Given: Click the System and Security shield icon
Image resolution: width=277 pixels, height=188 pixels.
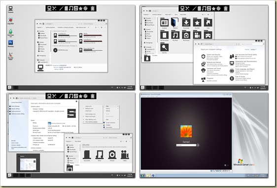Looking at the screenshot, I should point(204,56).
